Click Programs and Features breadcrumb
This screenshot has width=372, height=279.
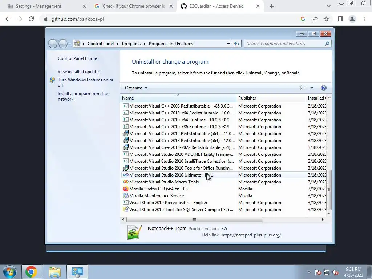pyautogui.click(x=171, y=44)
